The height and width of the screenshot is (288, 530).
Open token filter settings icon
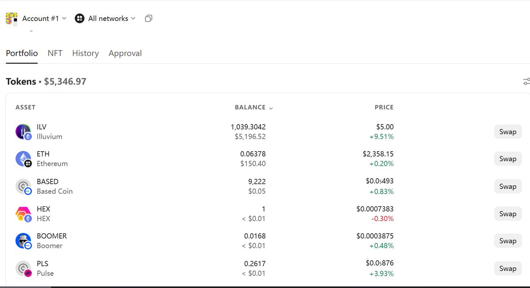pos(526,82)
